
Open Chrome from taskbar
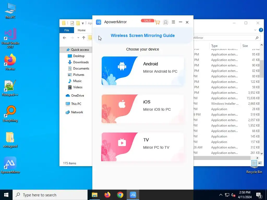(120, 195)
